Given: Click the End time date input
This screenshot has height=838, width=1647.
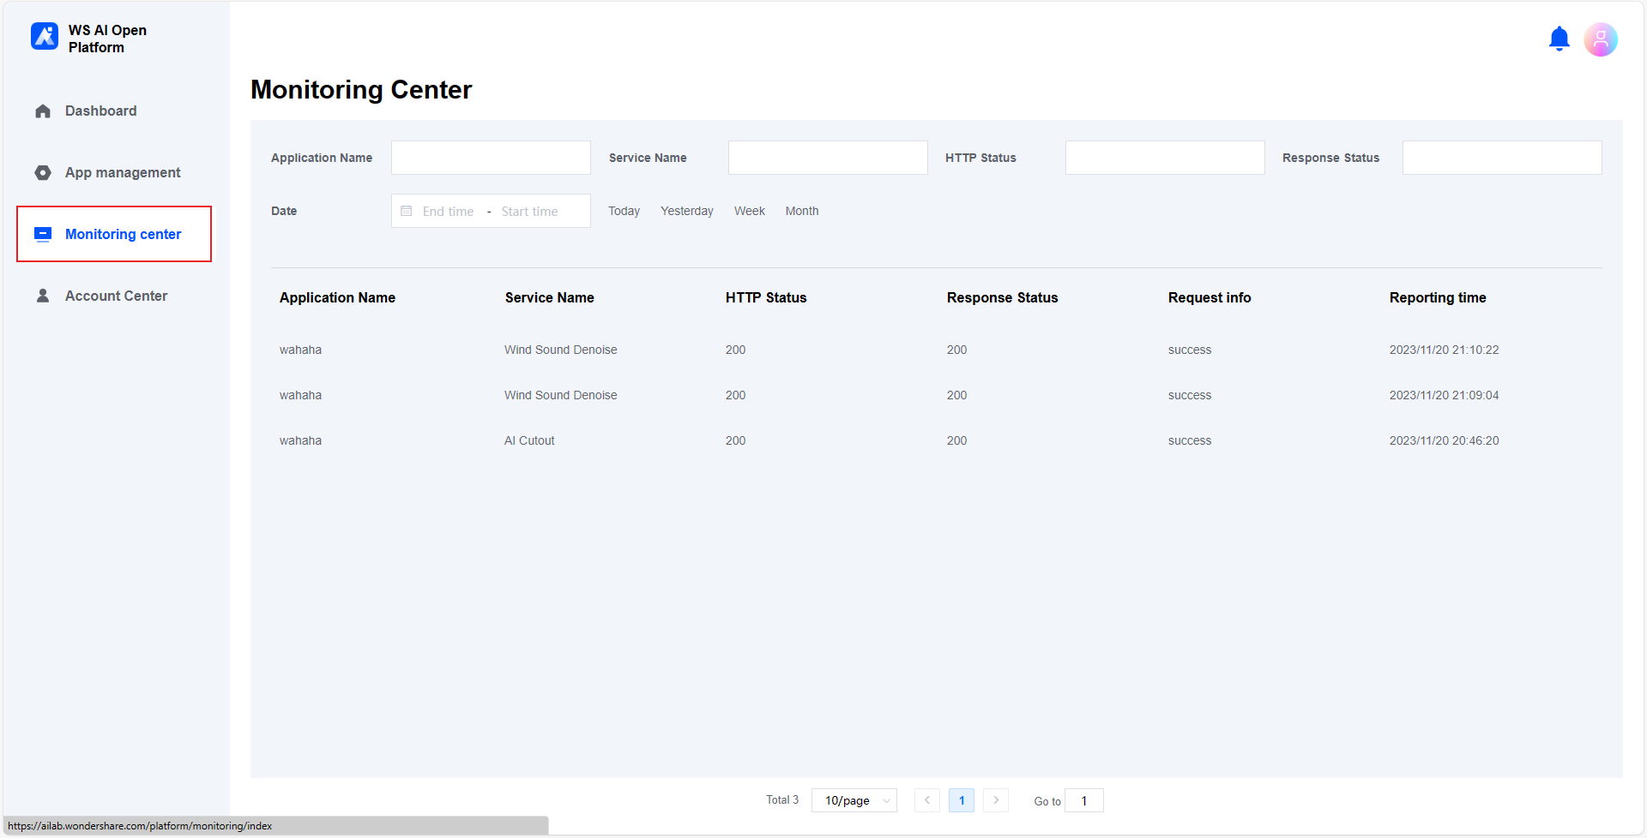Looking at the screenshot, I should click(x=448, y=212).
